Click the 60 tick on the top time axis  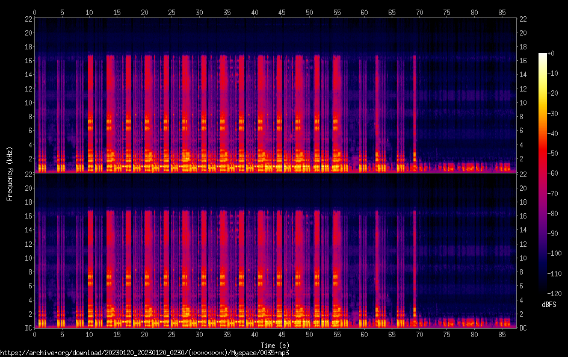click(364, 12)
